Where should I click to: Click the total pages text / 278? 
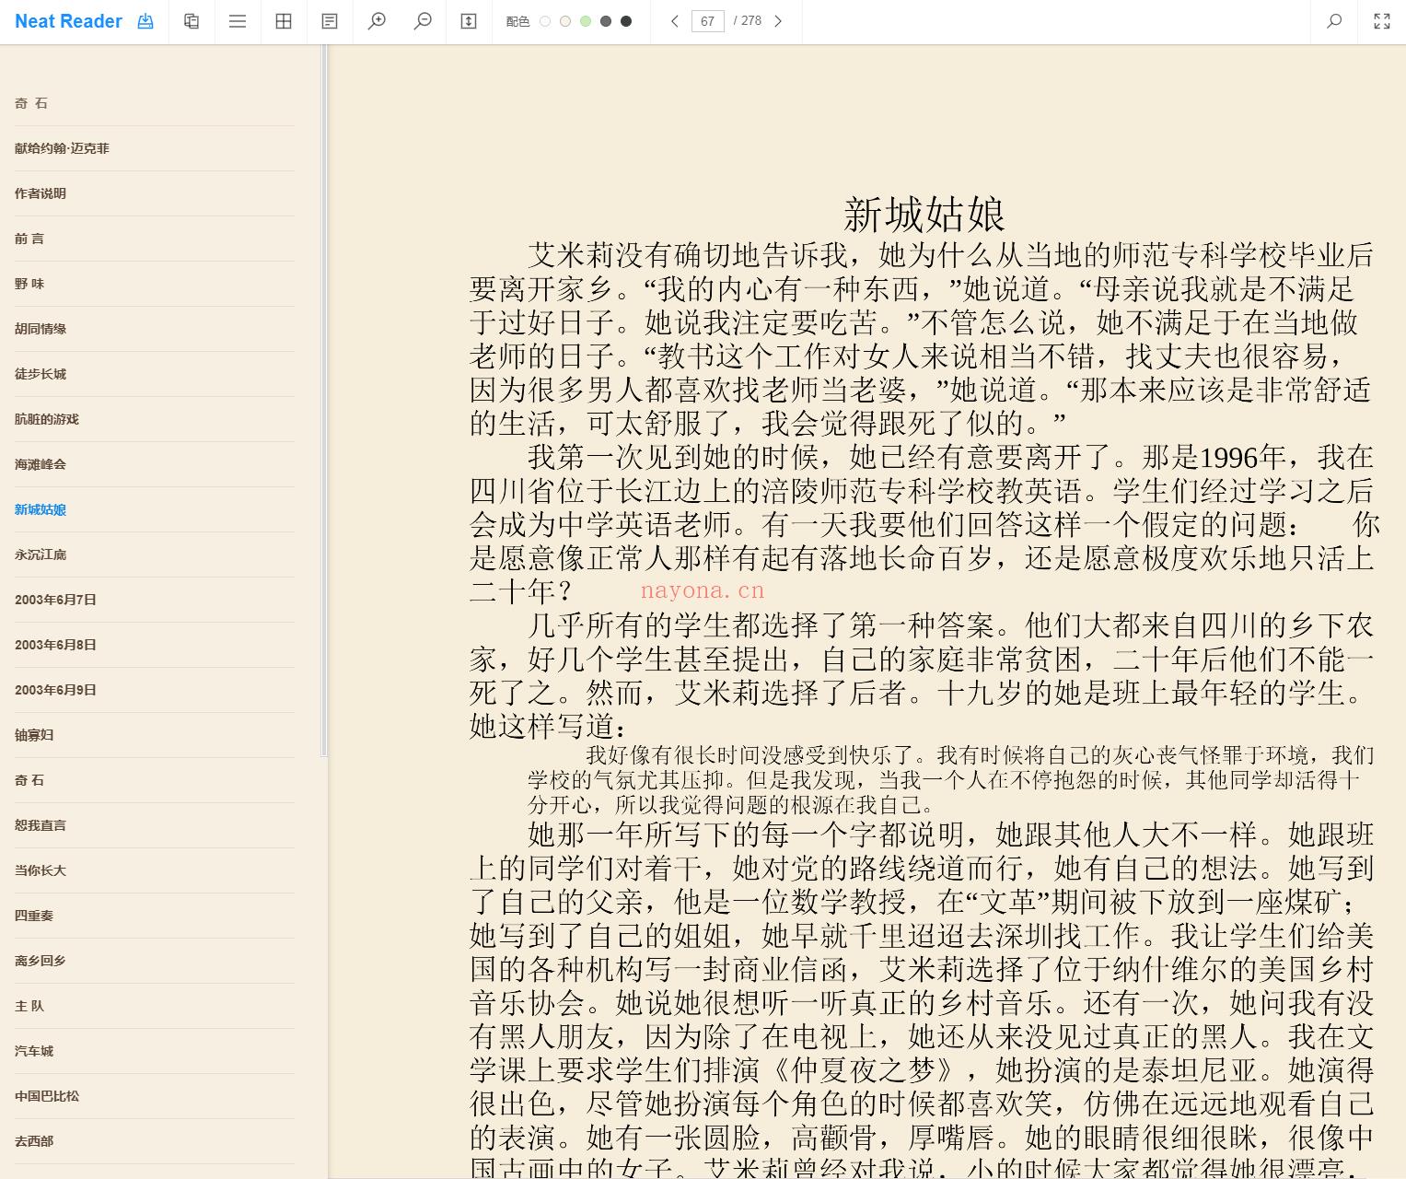[748, 20]
